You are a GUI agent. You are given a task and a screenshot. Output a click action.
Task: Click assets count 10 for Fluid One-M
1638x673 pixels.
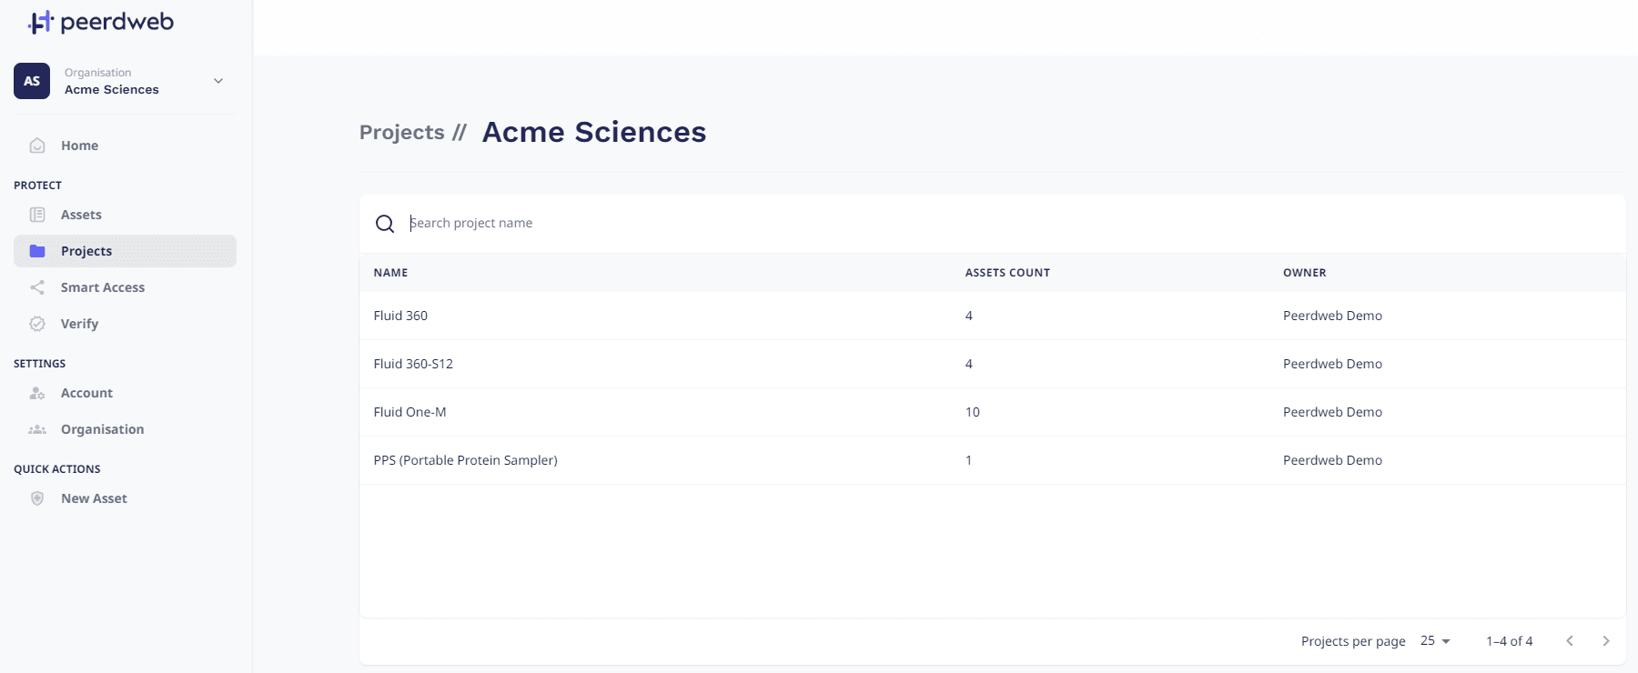coord(973,412)
